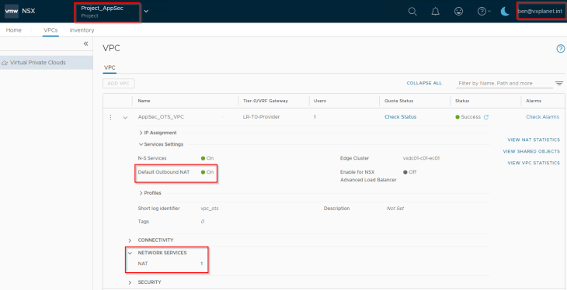Open actions menu for AppSec_OTS_VPC row
Image resolution: width=567 pixels, height=290 pixels.
pos(110,117)
